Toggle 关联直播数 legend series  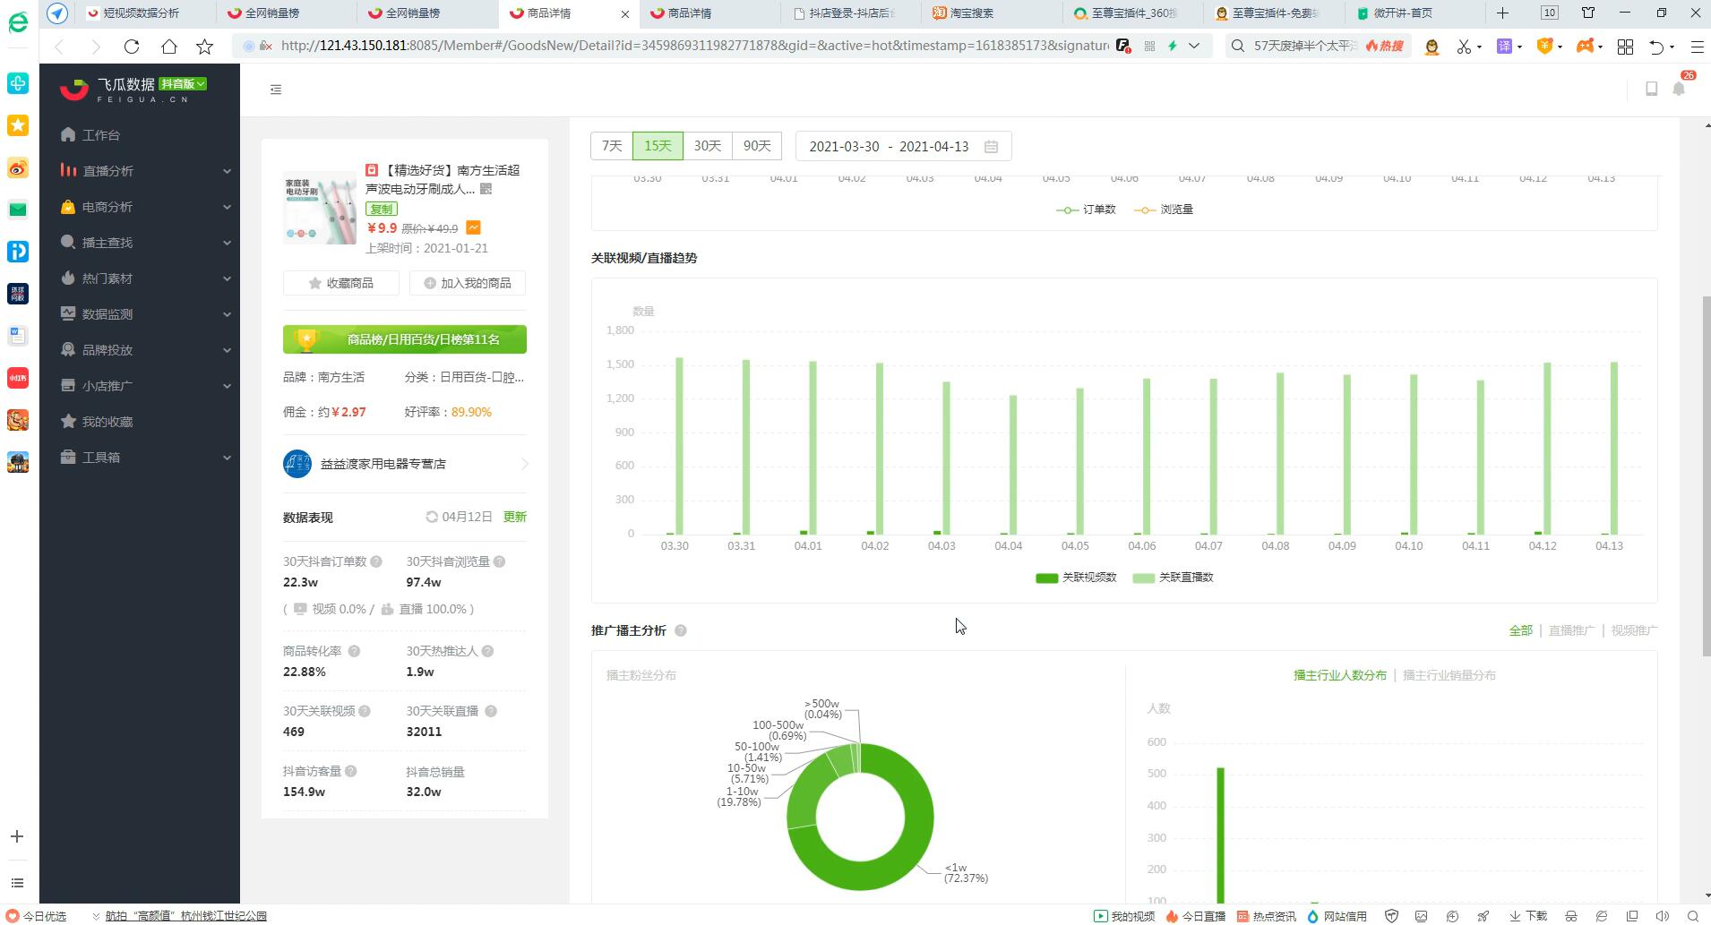pos(1173,578)
